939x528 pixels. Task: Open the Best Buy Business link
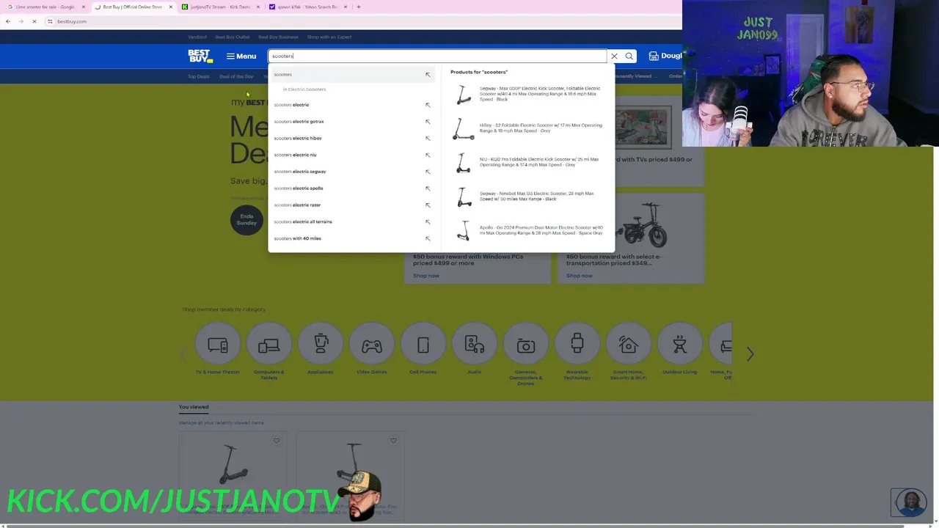click(278, 37)
